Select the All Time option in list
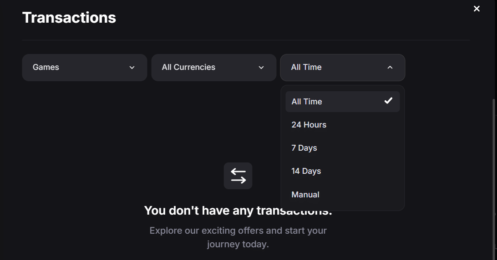Viewport: 497px width, 260px height. [307, 102]
